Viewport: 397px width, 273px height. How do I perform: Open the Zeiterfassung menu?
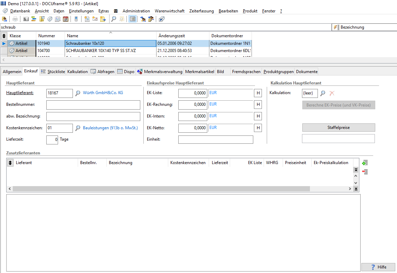coord(201,11)
